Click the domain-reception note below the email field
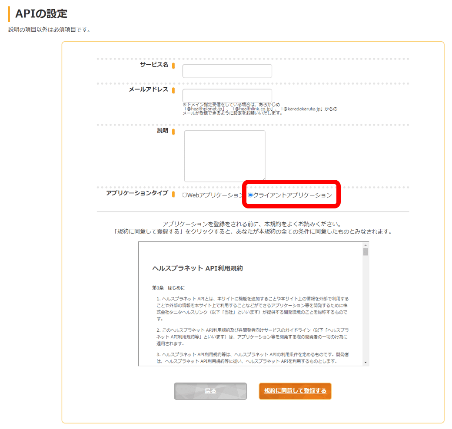452x429 pixels. click(259, 109)
